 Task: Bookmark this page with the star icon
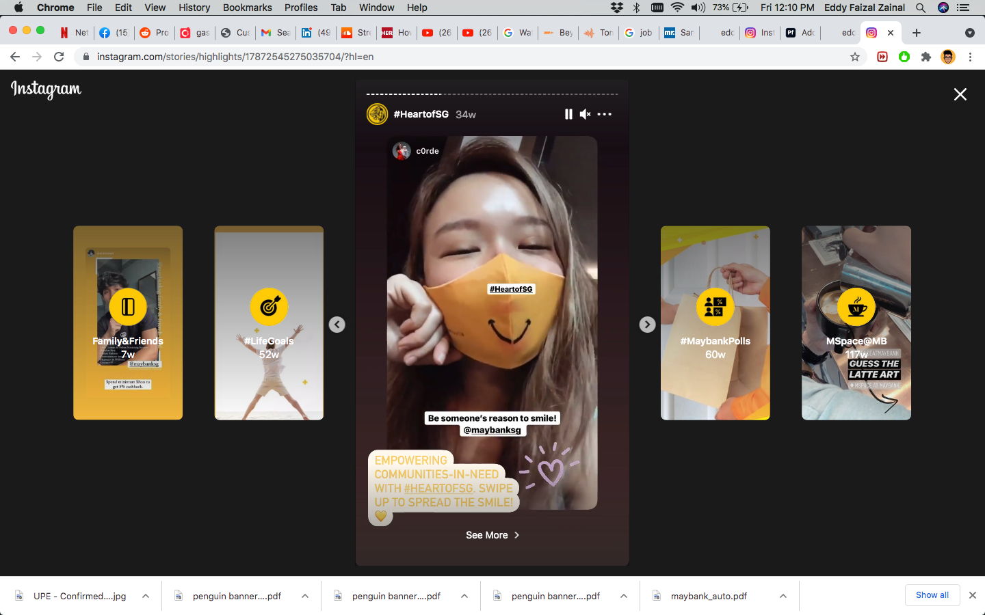click(x=855, y=57)
